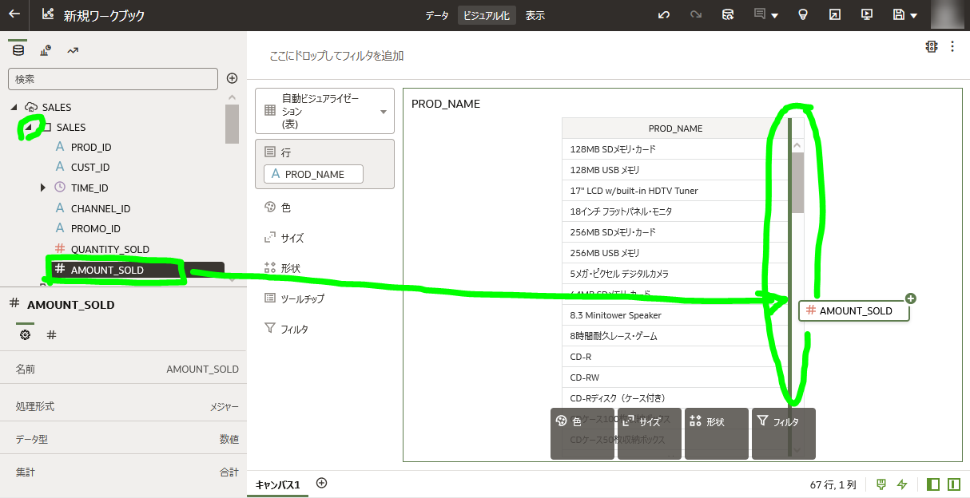The width and height of the screenshot is (970, 498).
Task: Select the Undo icon in the toolbar
Action: point(664,14)
